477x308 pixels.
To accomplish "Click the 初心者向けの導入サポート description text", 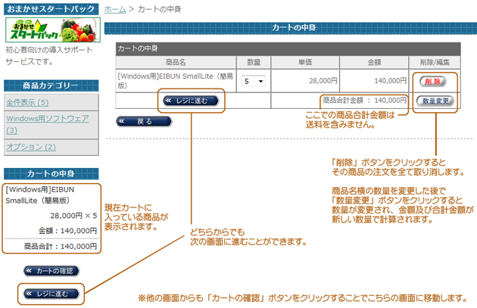I will pos(49,56).
